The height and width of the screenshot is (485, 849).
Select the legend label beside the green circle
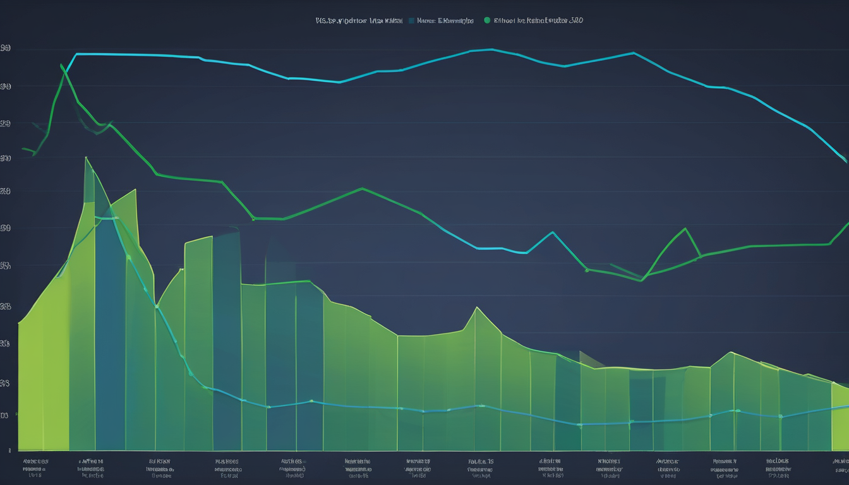tap(538, 20)
